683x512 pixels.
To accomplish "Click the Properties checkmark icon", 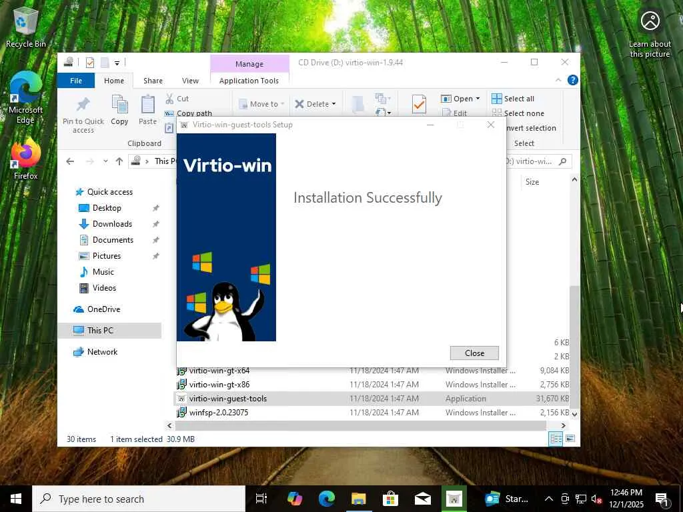I will [419, 105].
